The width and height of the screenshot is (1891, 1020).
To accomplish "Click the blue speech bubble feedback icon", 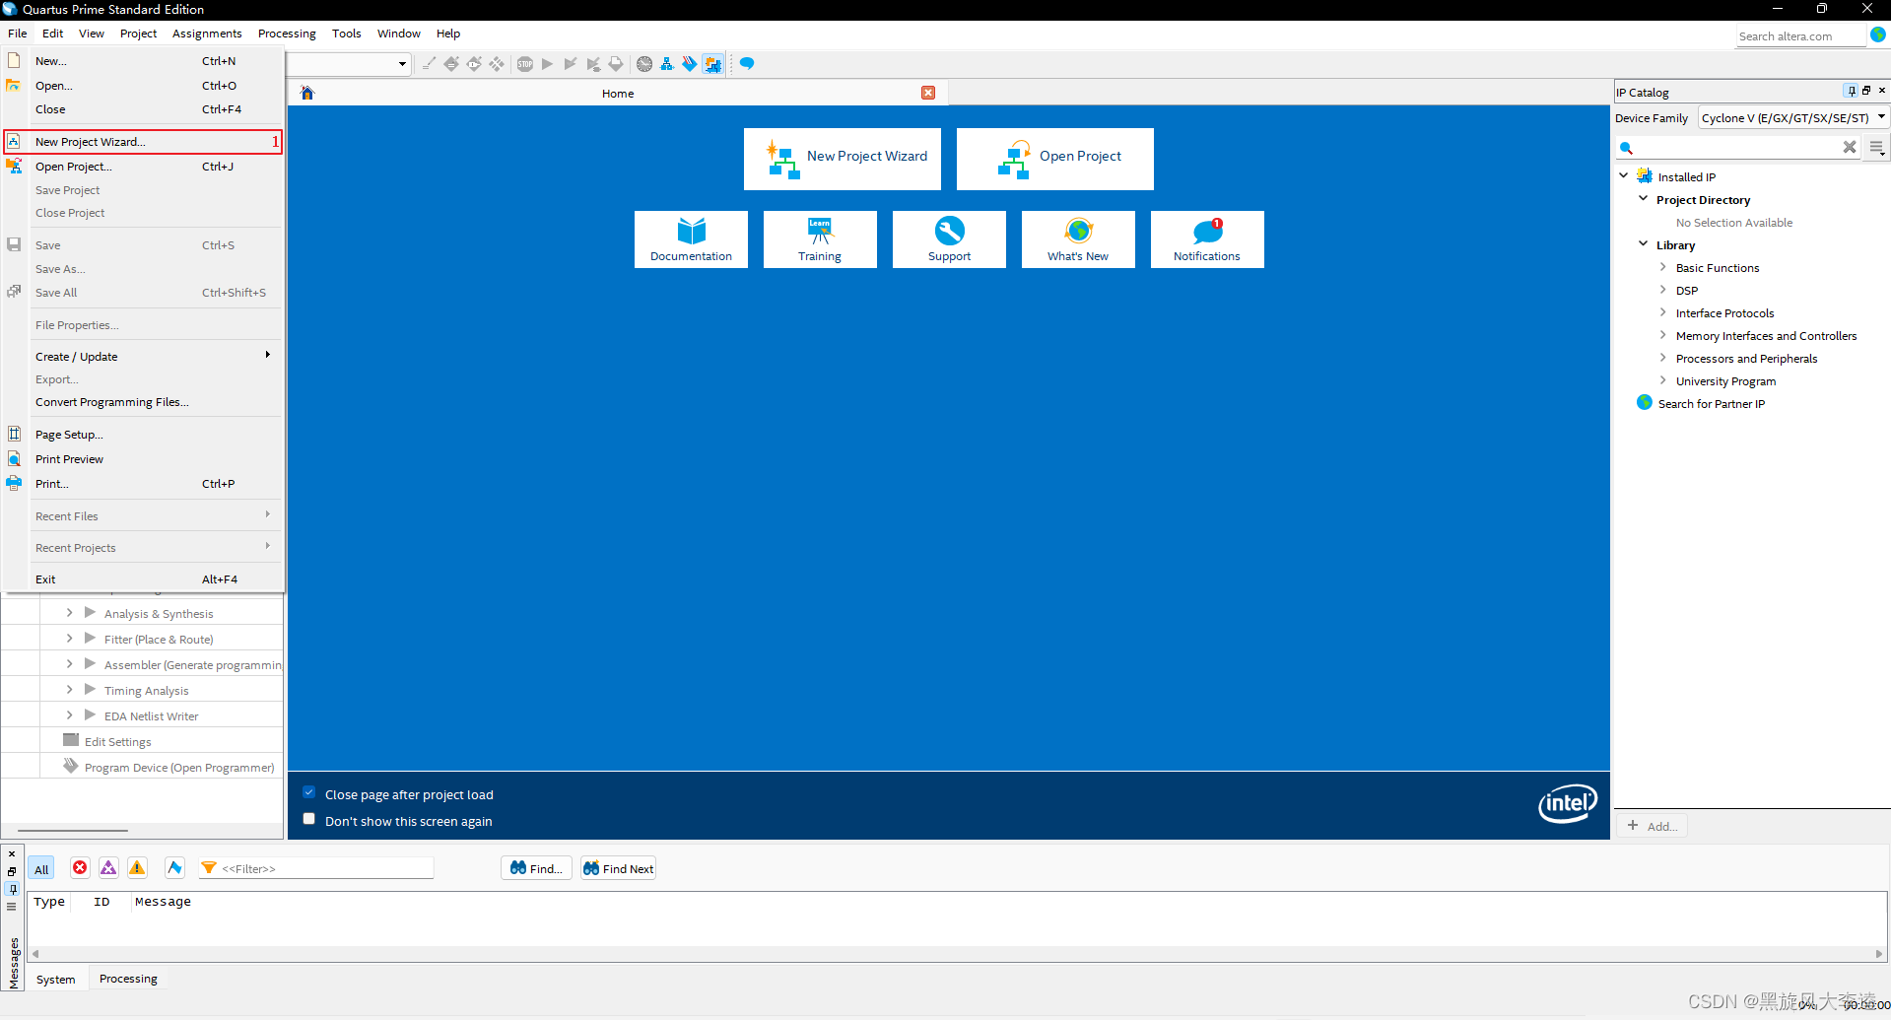I will click(x=747, y=64).
